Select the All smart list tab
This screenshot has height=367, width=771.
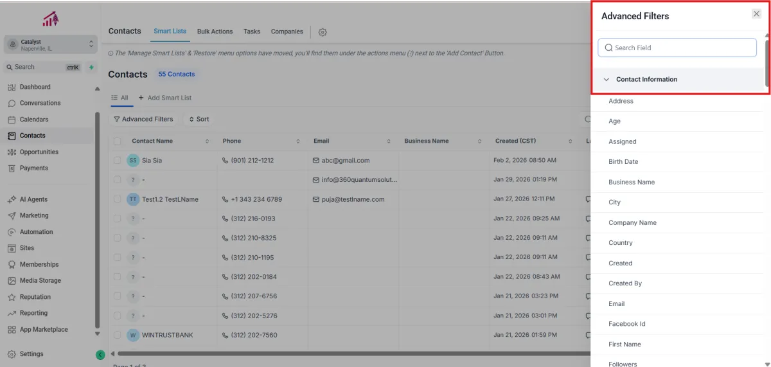coord(120,98)
